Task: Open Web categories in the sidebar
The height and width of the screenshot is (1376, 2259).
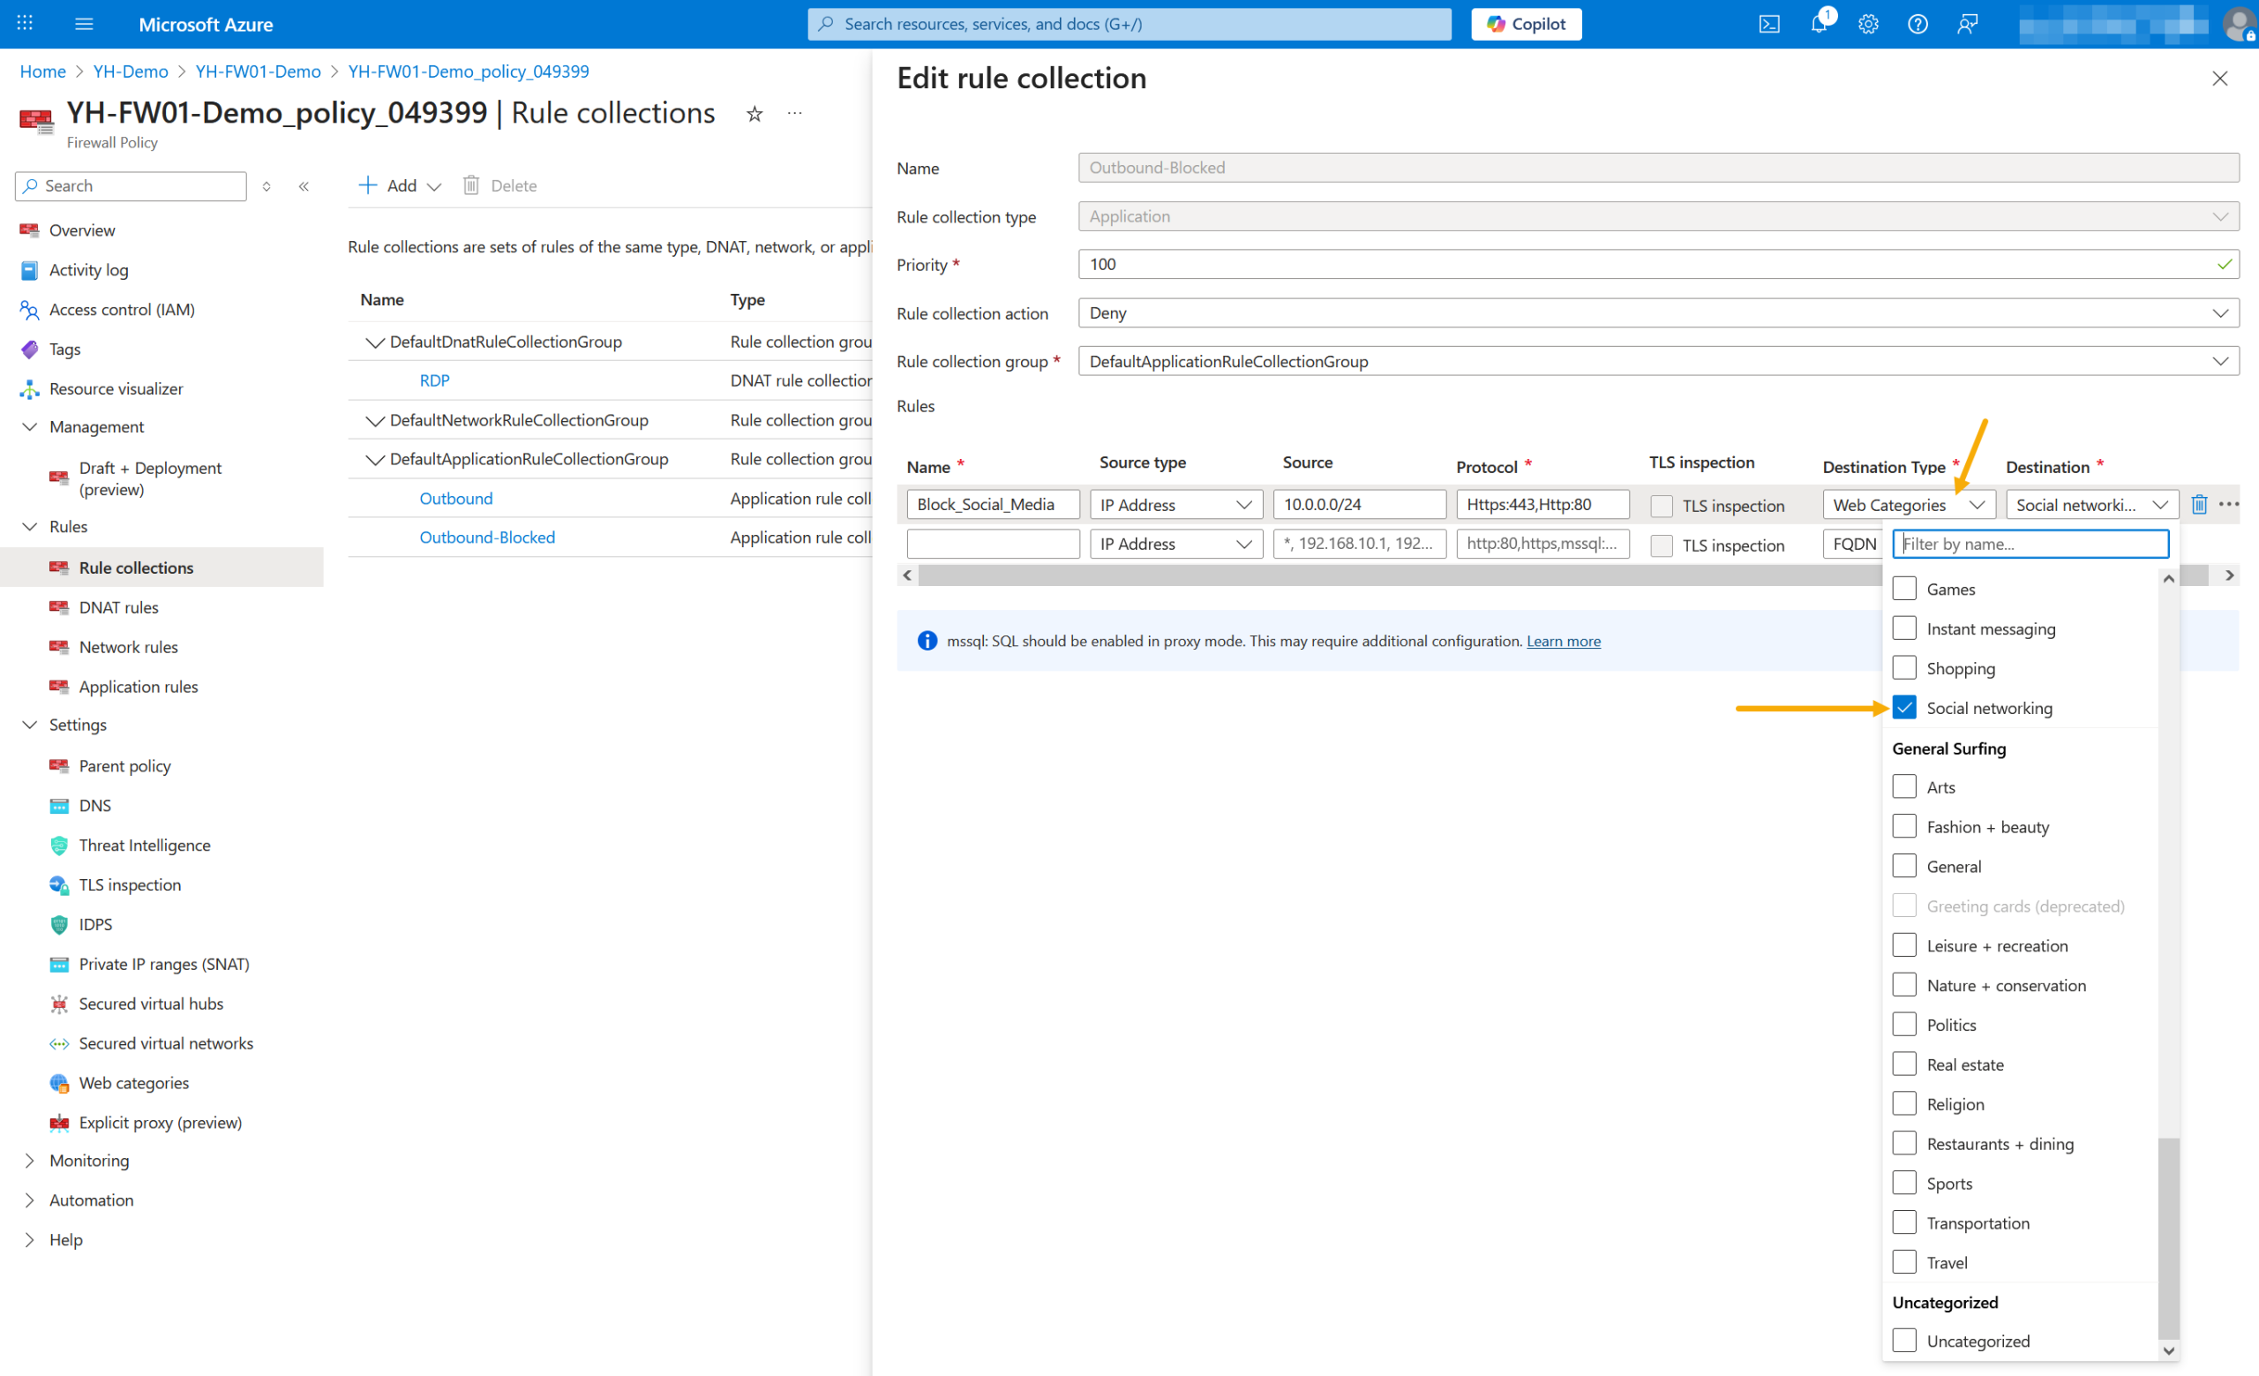Action: click(x=133, y=1083)
